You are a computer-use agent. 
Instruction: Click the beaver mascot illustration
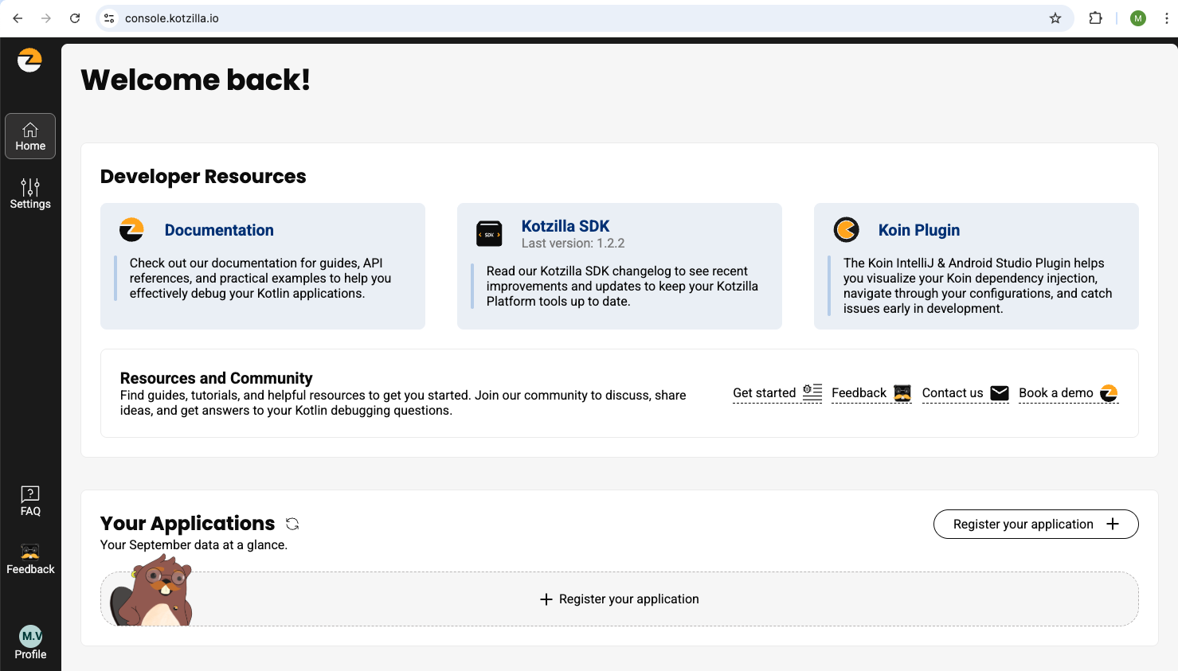[152, 591]
